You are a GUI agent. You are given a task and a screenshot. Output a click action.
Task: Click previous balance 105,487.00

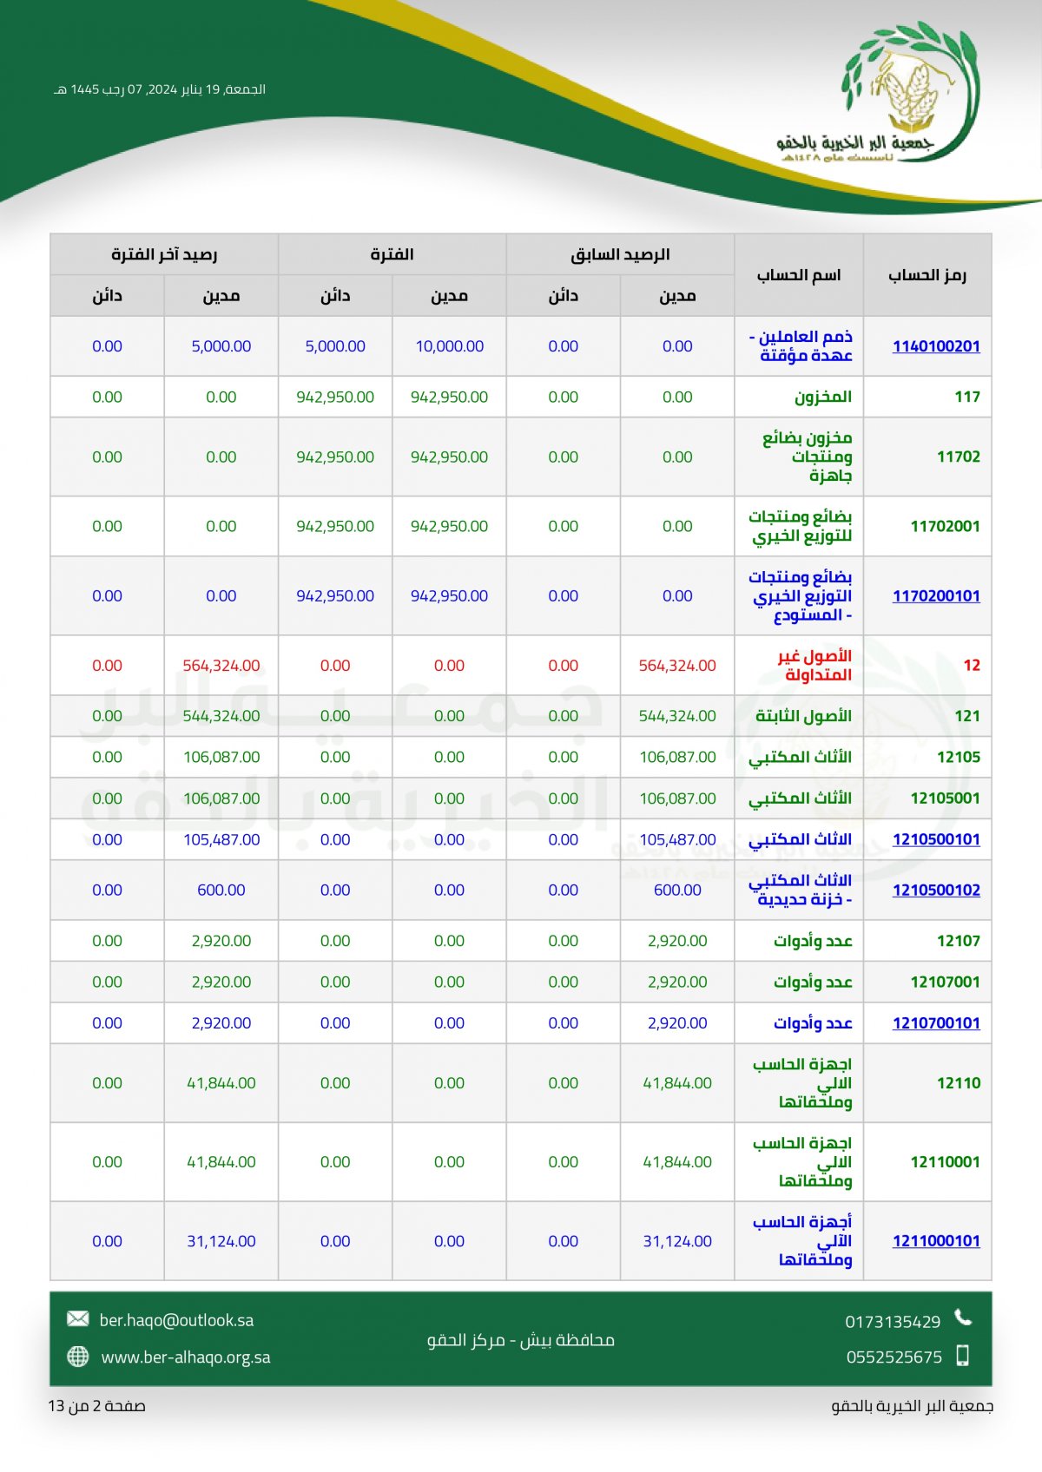coord(677,839)
